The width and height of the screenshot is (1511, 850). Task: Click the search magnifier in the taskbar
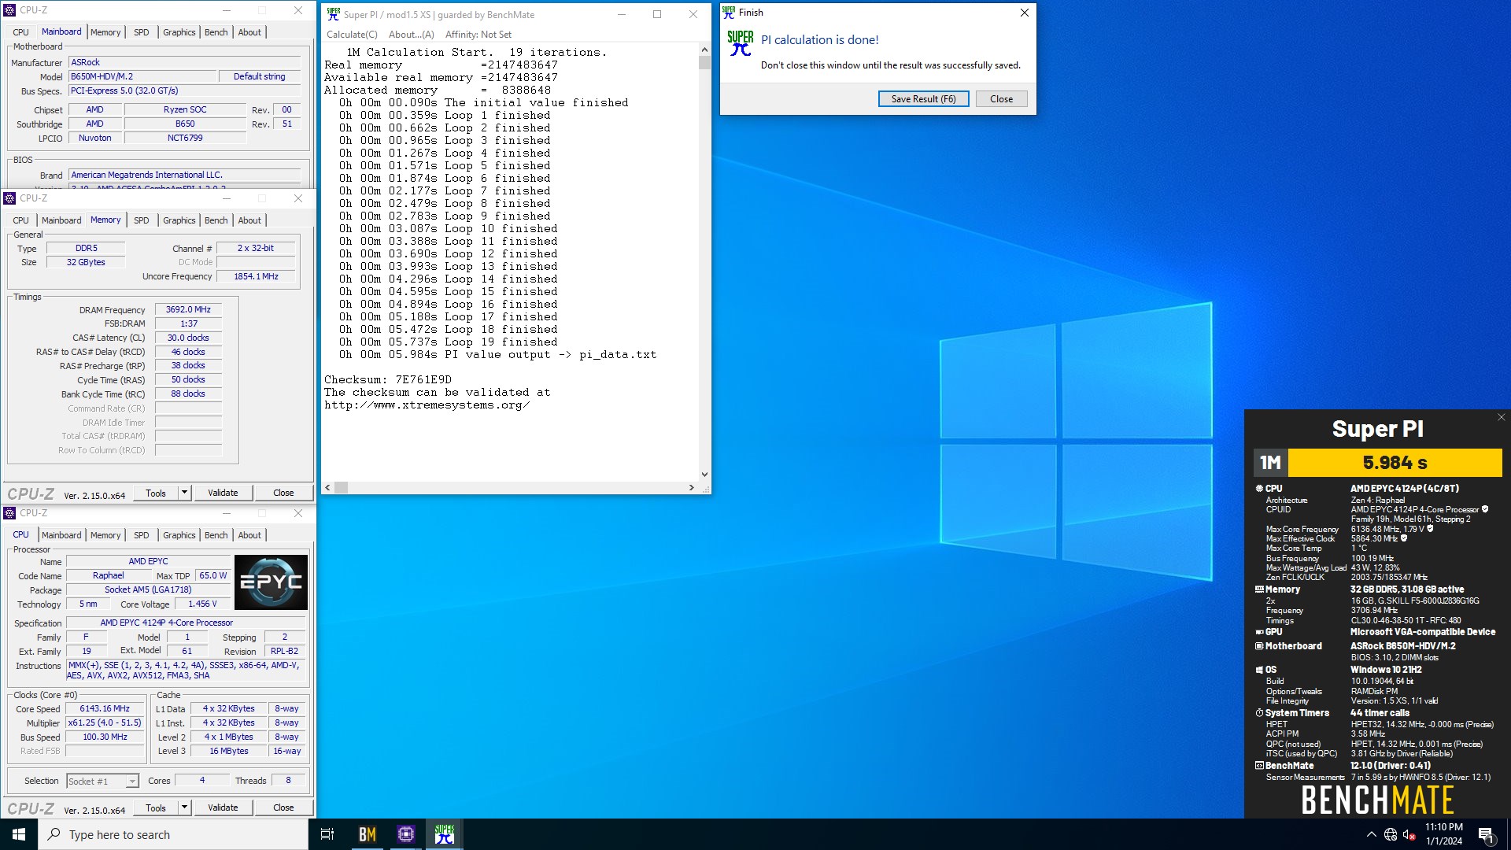tap(54, 834)
